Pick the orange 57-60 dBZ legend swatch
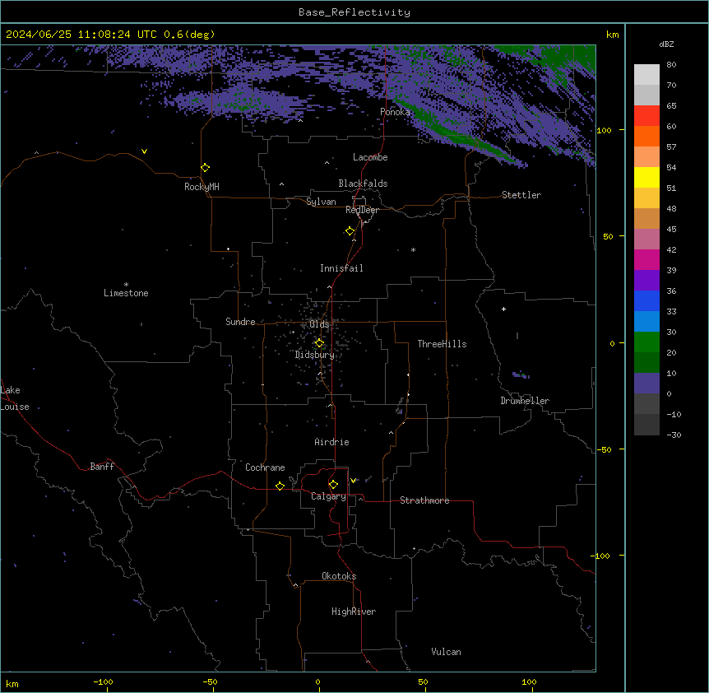 point(646,136)
